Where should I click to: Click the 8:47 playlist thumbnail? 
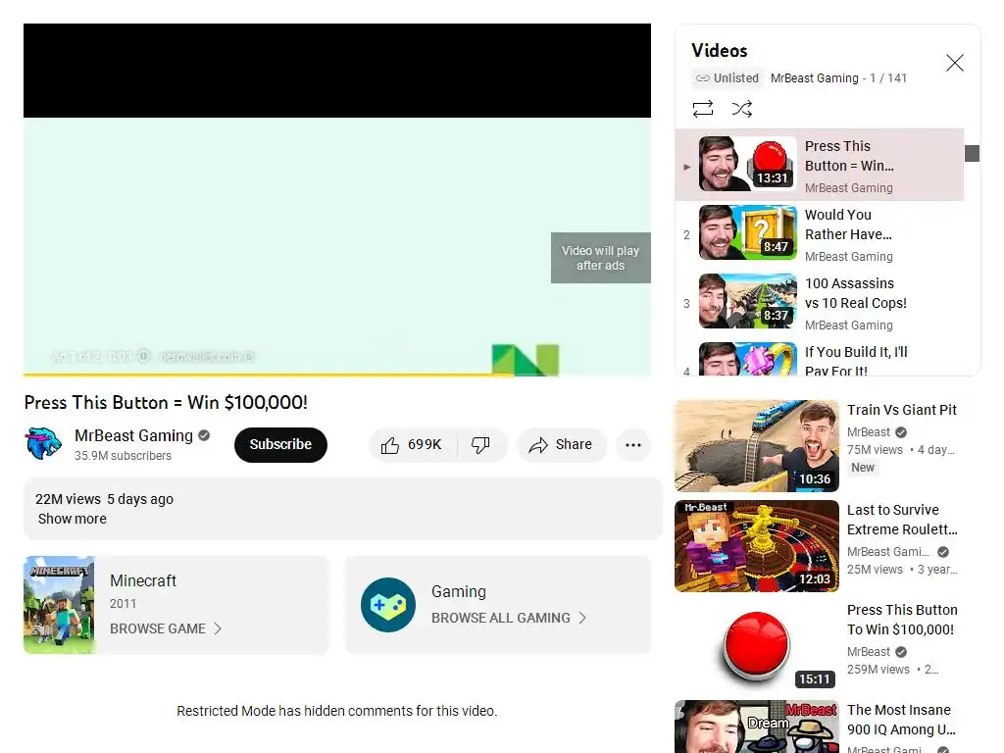coord(748,232)
